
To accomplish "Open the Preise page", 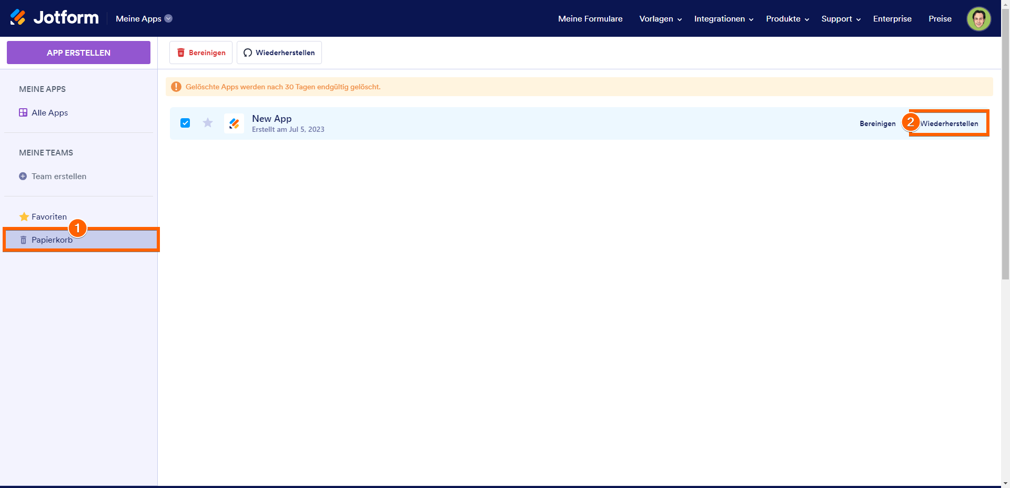I will [940, 19].
